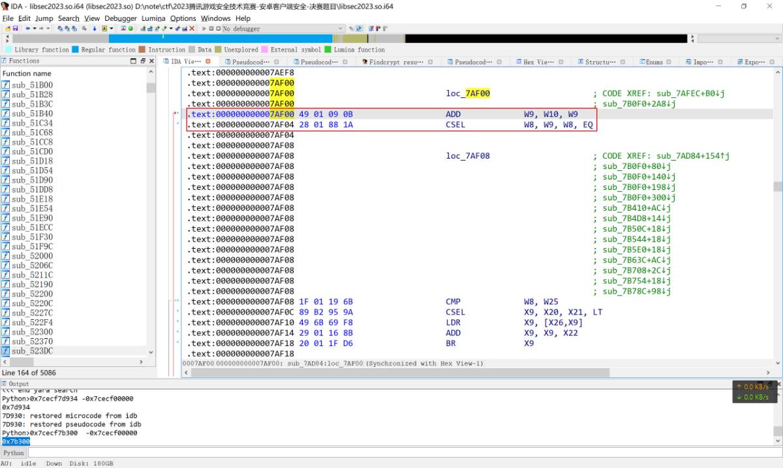Select function sub_51B00 in the list
The image size is (783, 468).
point(32,85)
